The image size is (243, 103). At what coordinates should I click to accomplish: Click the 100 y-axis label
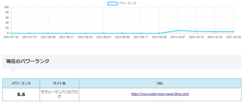(6, 7)
